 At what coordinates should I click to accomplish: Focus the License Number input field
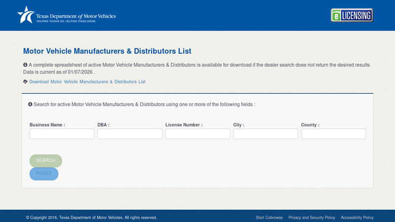click(198, 134)
